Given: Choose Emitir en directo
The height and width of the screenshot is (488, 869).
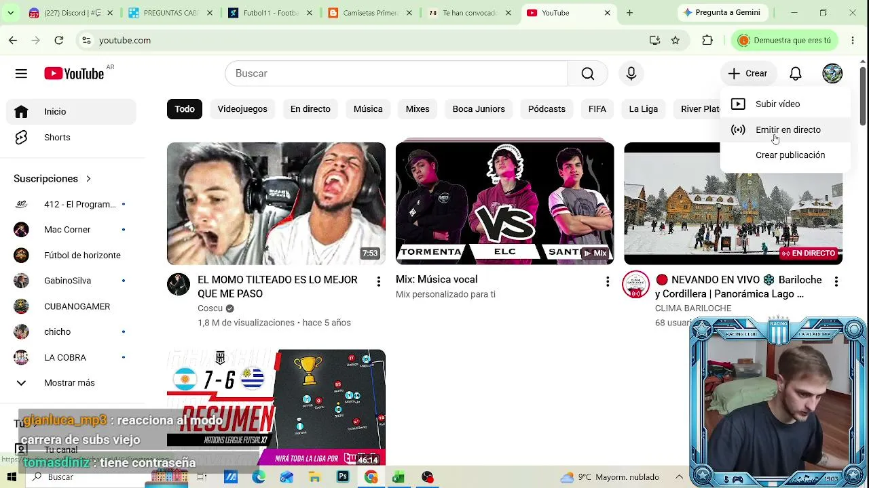Looking at the screenshot, I should [x=785, y=129].
